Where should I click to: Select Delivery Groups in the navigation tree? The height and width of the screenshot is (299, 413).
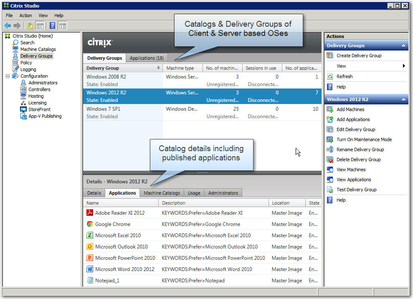[x=36, y=56]
